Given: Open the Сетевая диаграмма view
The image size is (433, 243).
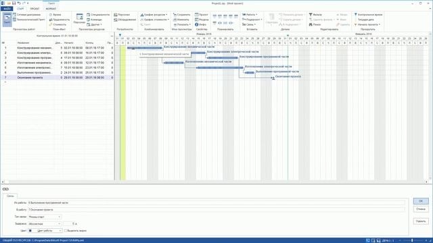Looking at the screenshot, I should pos(26,15).
